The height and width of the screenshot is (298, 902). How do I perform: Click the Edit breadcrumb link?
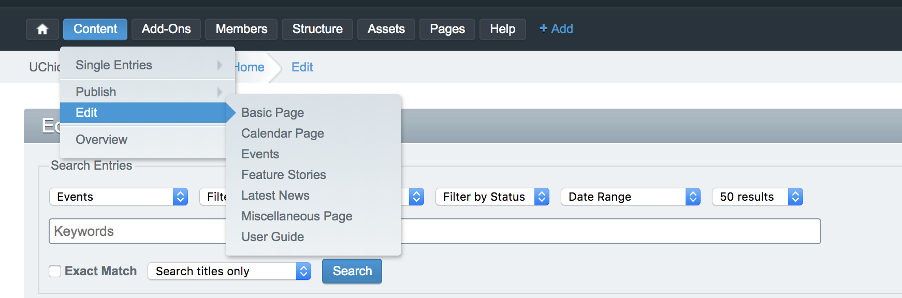tap(302, 67)
